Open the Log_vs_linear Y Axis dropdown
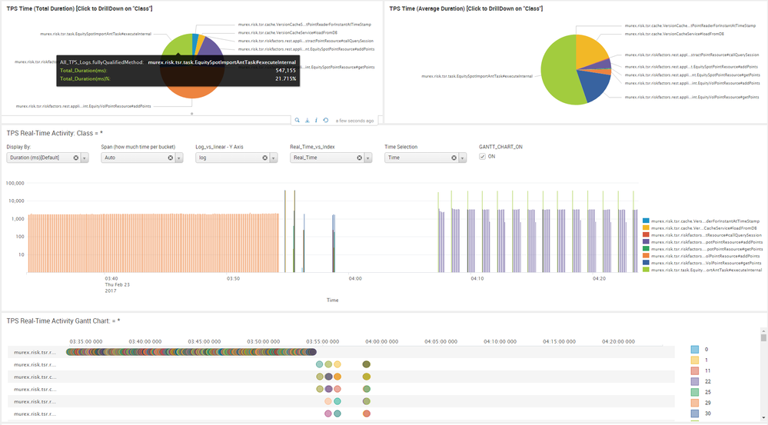The width and height of the screenshot is (768, 425). pos(274,158)
